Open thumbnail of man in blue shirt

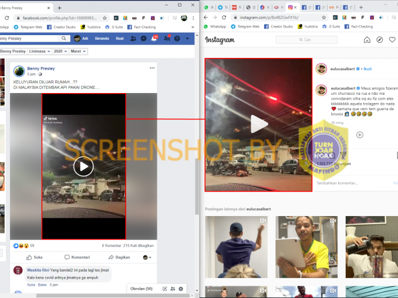coord(237,247)
